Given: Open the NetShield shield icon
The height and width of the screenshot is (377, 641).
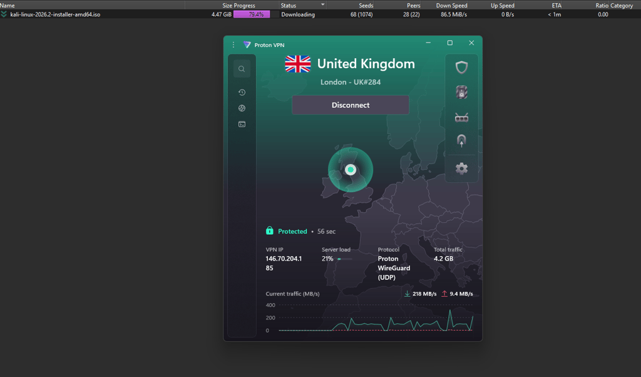Looking at the screenshot, I should (x=461, y=68).
